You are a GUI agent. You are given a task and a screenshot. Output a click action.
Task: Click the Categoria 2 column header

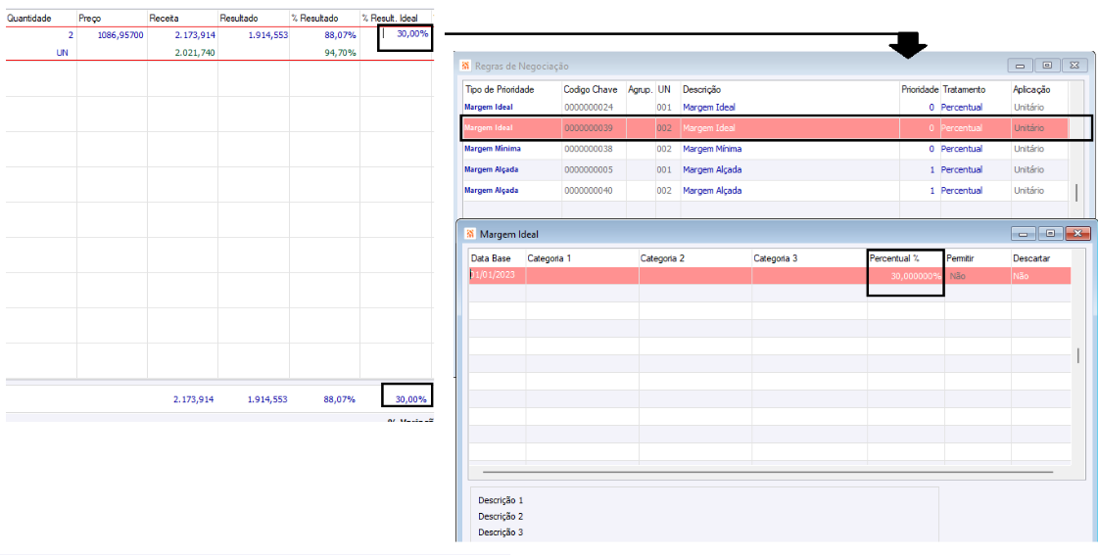click(662, 258)
